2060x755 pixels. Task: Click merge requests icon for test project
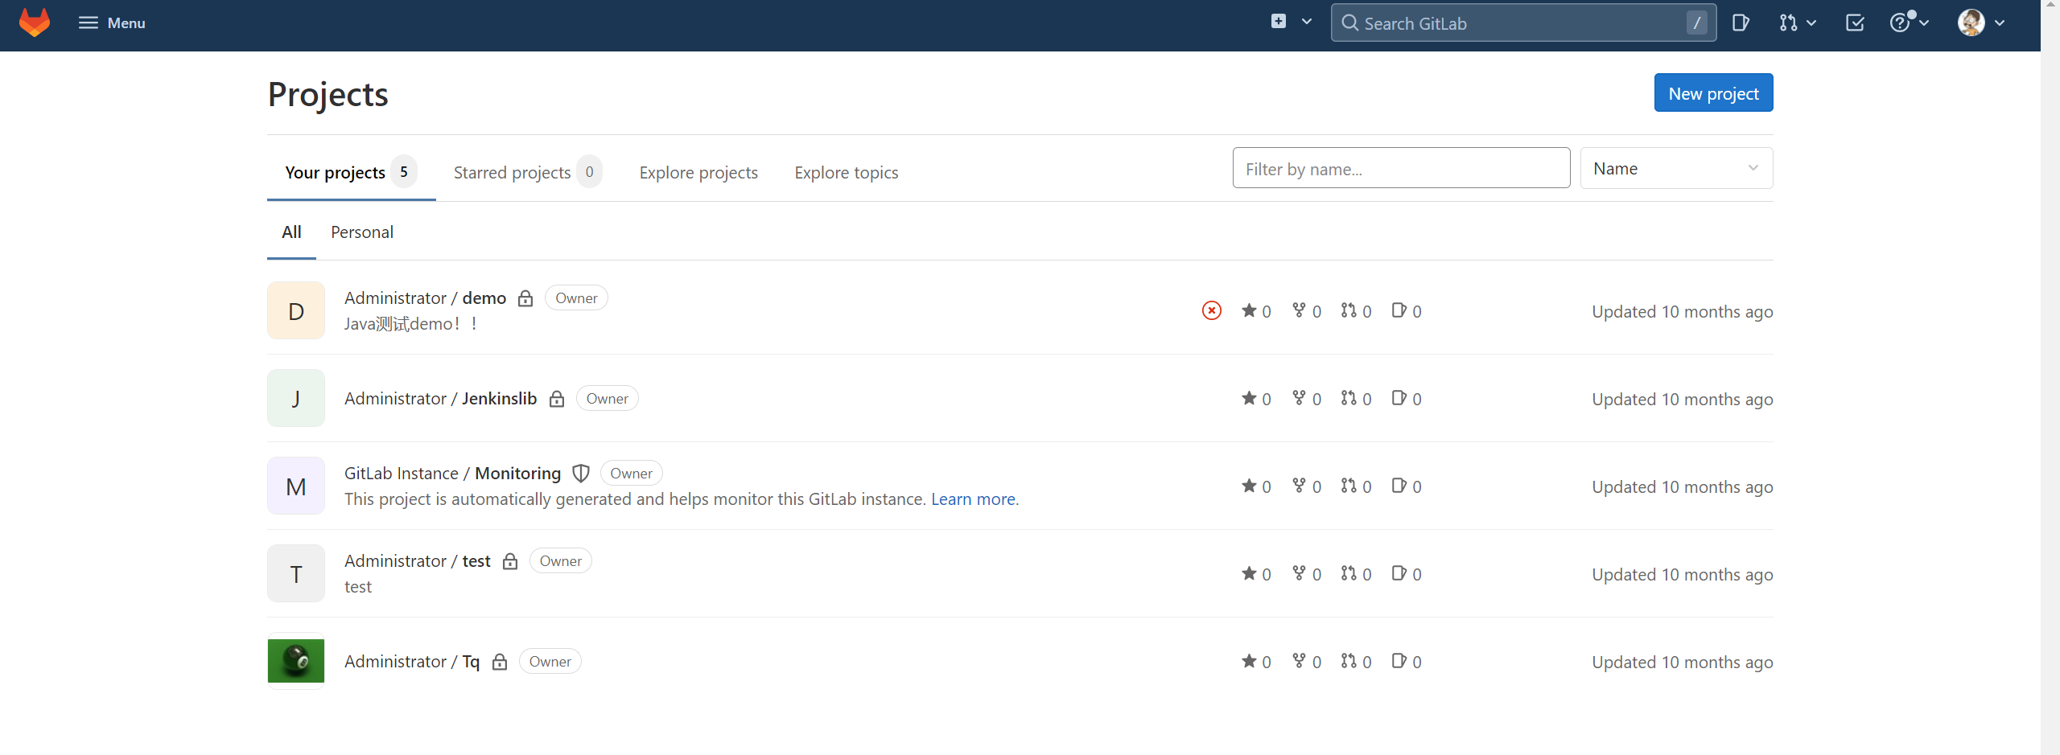(1349, 573)
